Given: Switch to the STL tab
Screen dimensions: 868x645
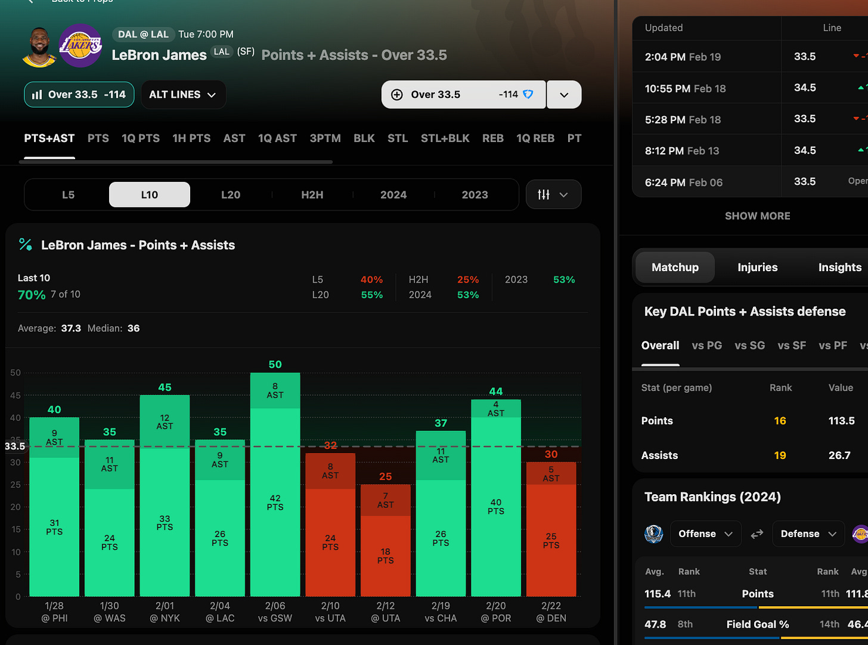Looking at the screenshot, I should coord(398,138).
